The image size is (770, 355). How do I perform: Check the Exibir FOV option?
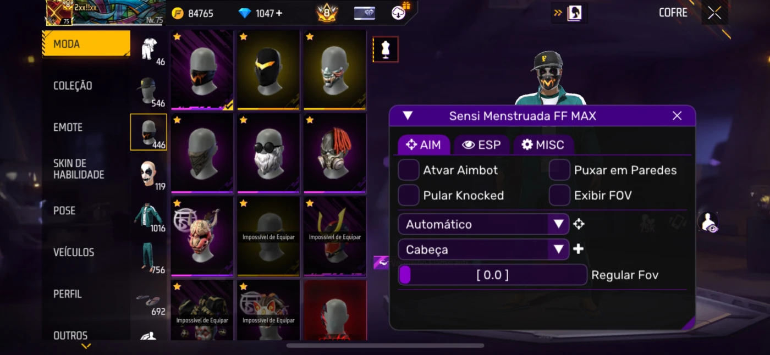pos(559,195)
